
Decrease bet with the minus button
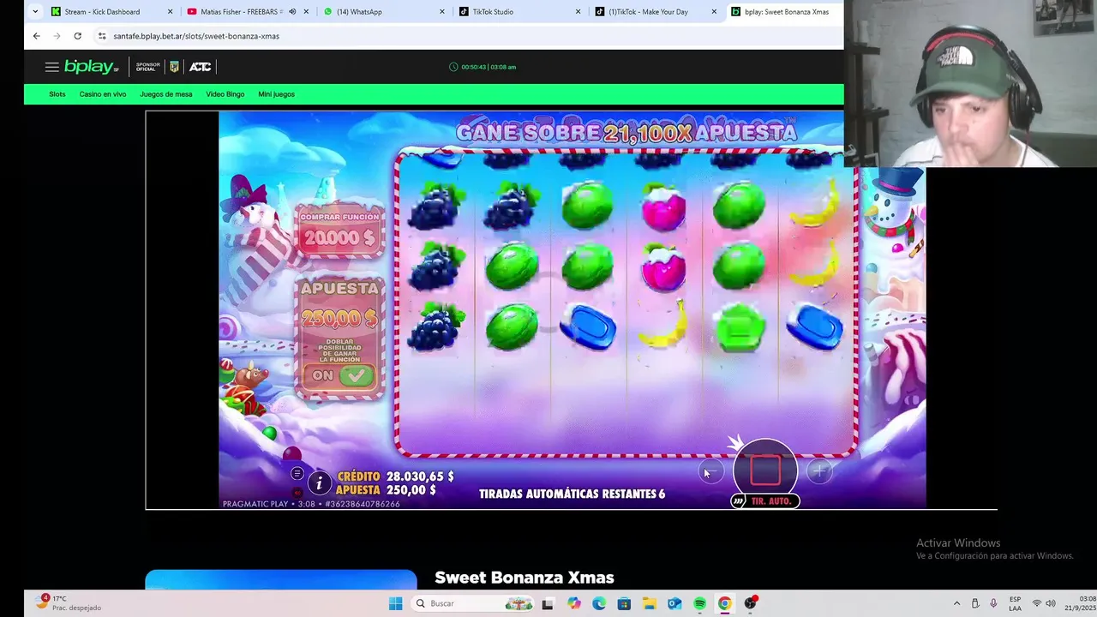click(x=710, y=471)
